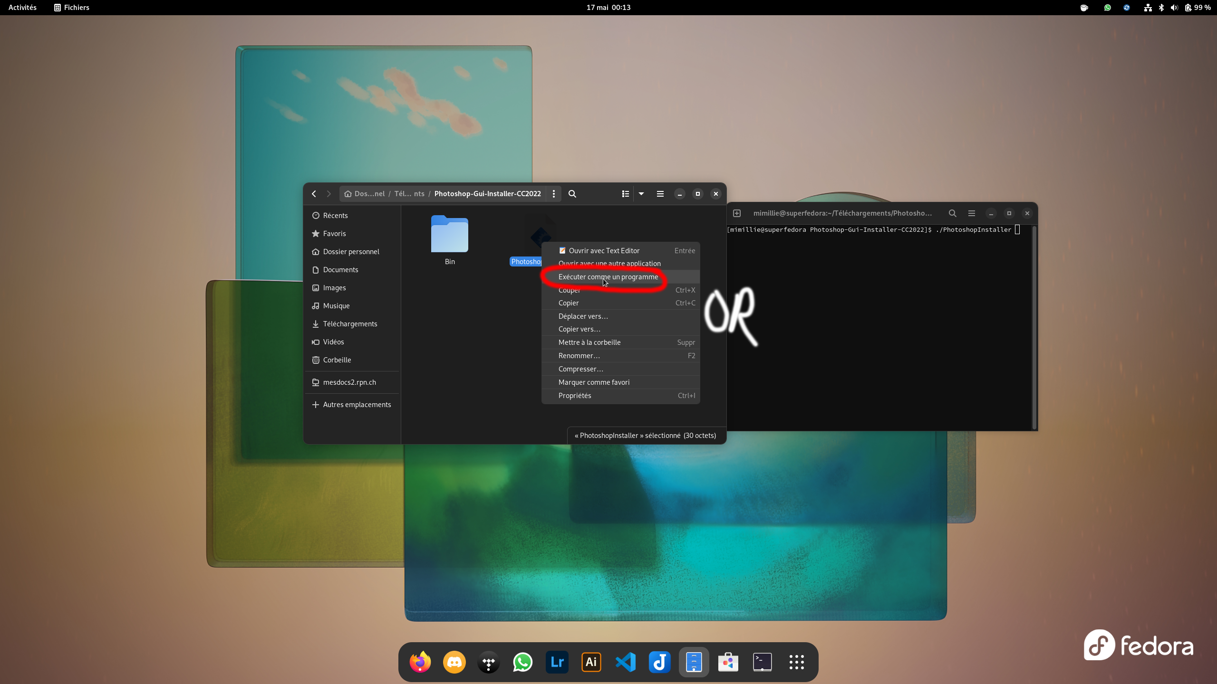Open Firefox from the dock

coord(420,662)
